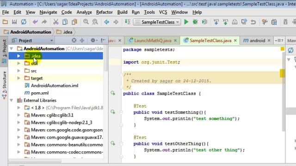Click the Undo toolbar arrow
Viewport: 296px width, 166px height.
[35, 22]
